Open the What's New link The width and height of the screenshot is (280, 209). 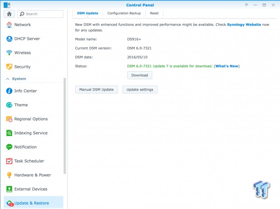coord(227,66)
